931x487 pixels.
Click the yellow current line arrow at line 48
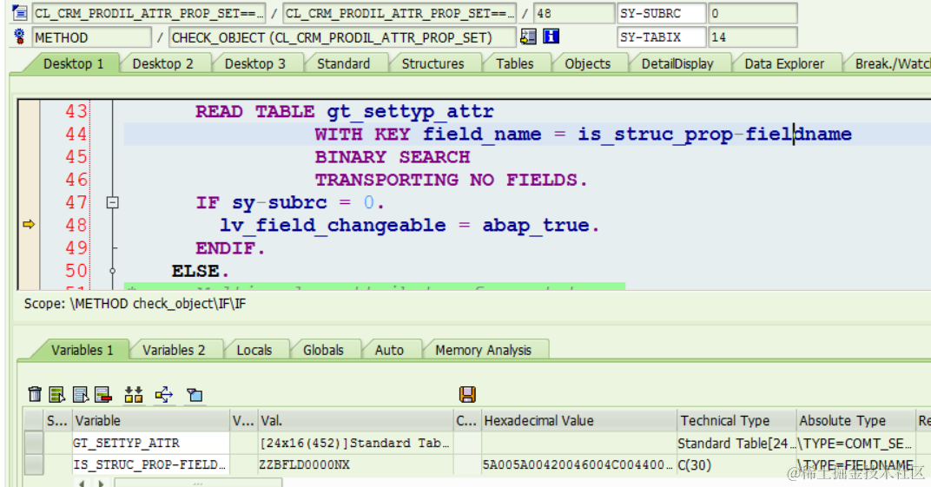[29, 224]
